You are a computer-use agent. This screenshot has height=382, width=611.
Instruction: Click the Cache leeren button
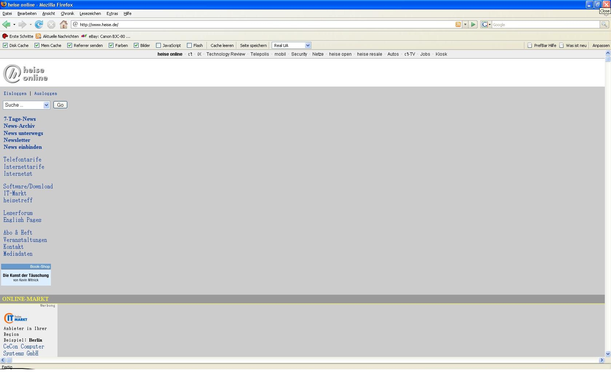tap(222, 45)
